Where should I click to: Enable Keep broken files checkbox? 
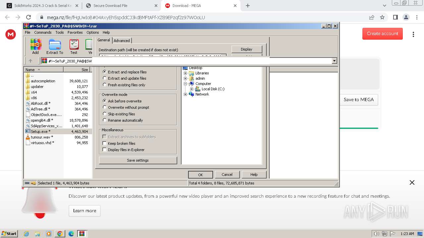click(x=105, y=143)
